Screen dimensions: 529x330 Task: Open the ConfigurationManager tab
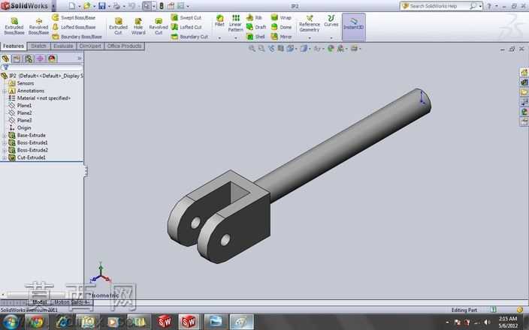[x=29, y=58]
